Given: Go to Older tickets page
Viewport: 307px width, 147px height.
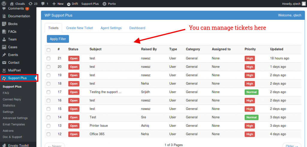Looking at the screenshot, I should [x=292, y=145].
